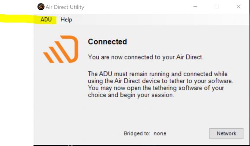This screenshot has width=250, height=146.
Task: Click the Network button
Action: click(226, 133)
